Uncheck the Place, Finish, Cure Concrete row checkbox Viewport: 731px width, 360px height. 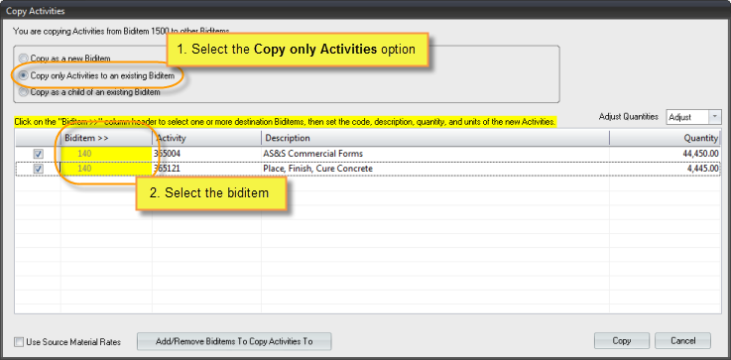pos(39,169)
